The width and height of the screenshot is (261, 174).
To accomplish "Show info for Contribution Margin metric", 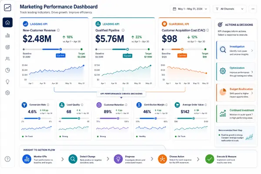I will coord(167,105).
